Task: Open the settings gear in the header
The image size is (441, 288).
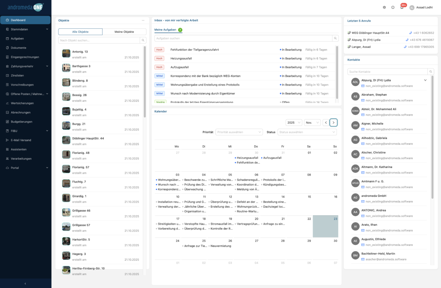Action: [384, 7]
